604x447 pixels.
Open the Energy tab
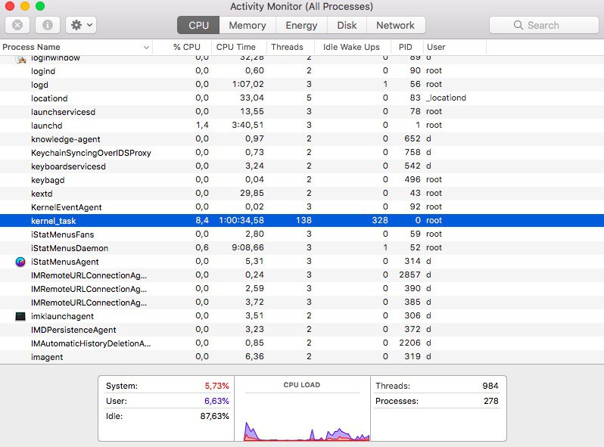pos(301,25)
